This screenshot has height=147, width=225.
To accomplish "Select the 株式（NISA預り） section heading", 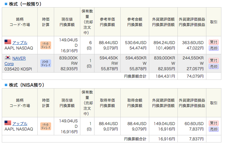I will tap(26, 85).
